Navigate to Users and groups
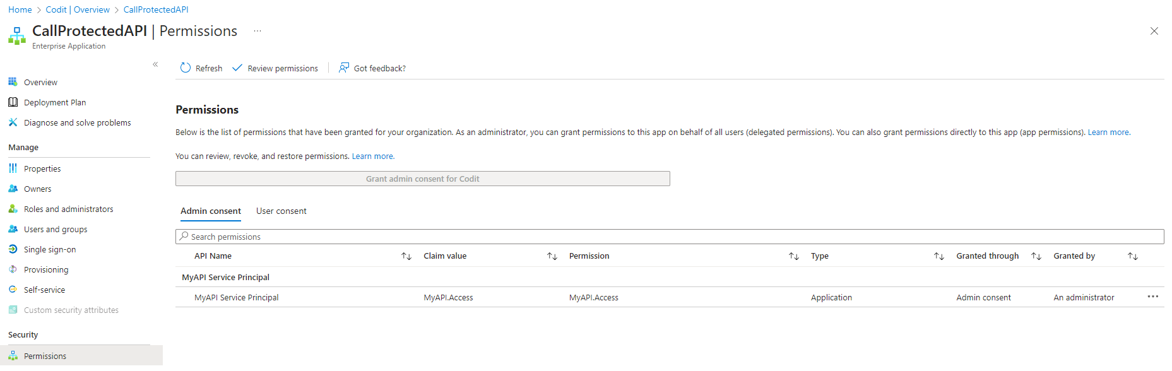This screenshot has height=371, width=1172. [56, 230]
